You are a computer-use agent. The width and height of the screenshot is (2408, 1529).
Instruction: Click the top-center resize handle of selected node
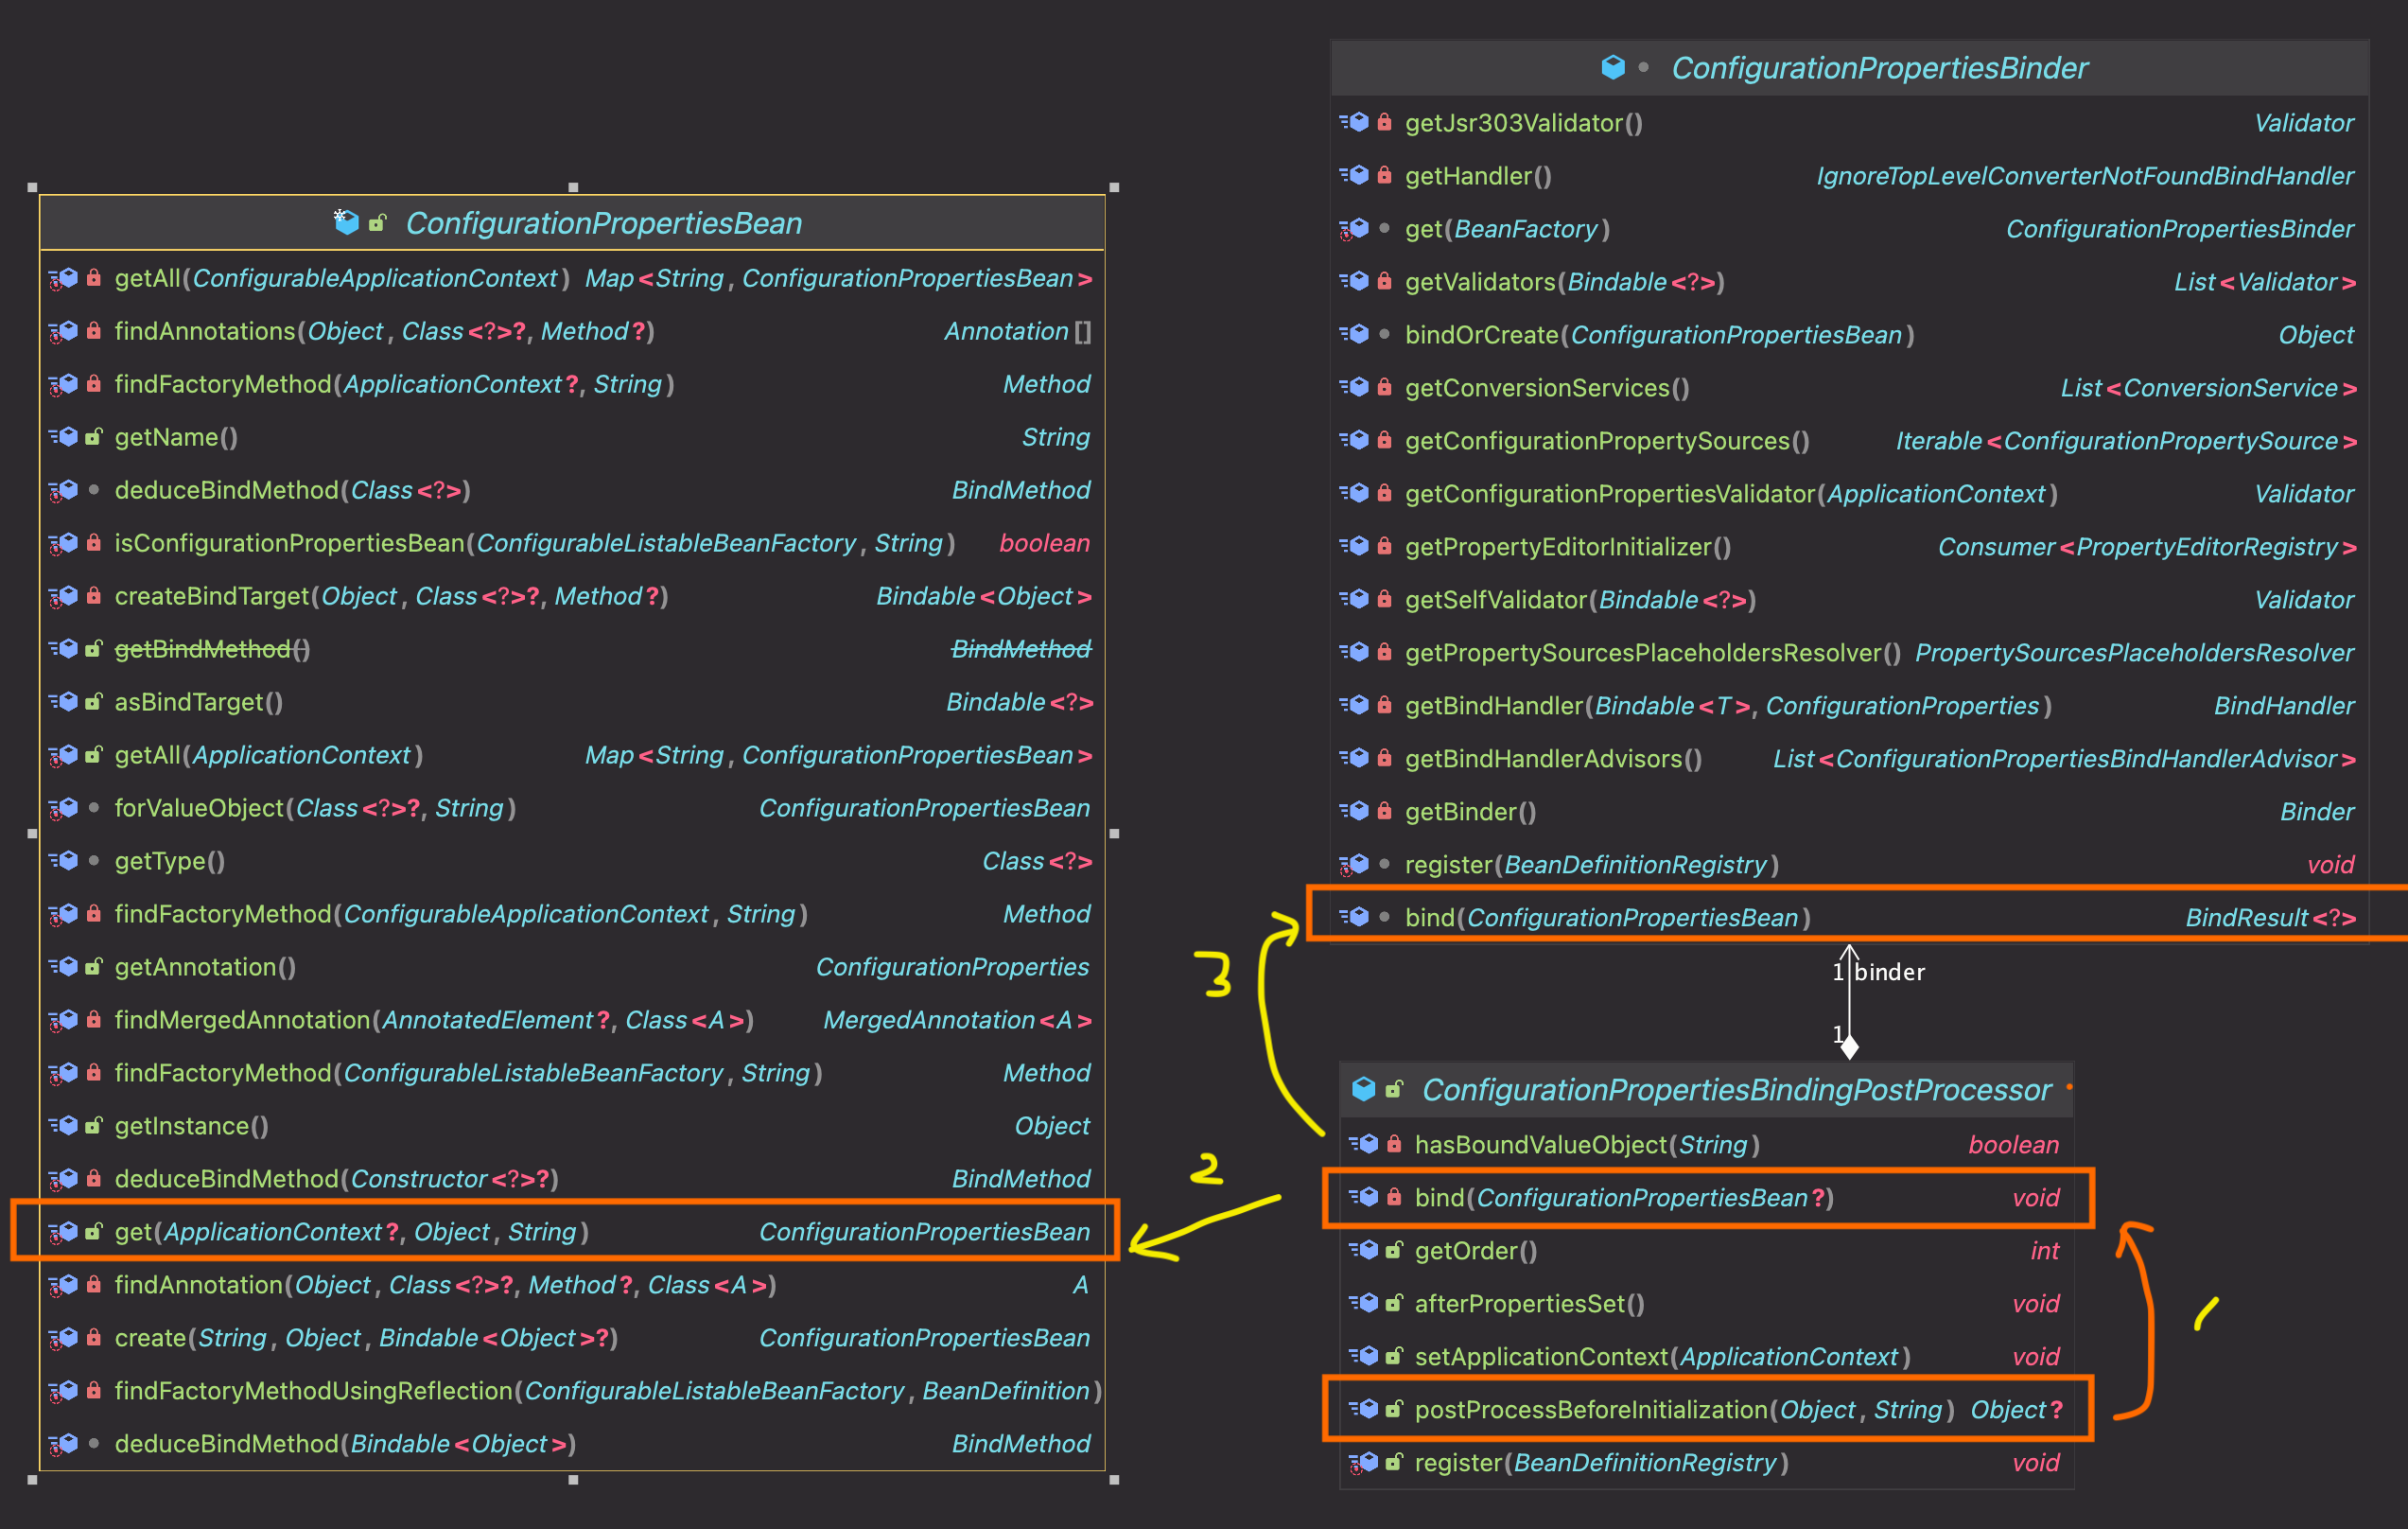[573, 187]
